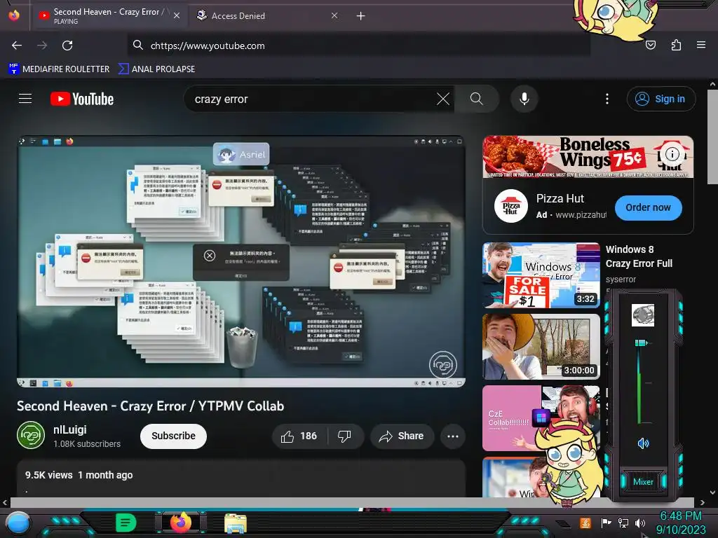Image resolution: width=718 pixels, height=538 pixels.
Task: Click the Share button
Action: point(402,436)
